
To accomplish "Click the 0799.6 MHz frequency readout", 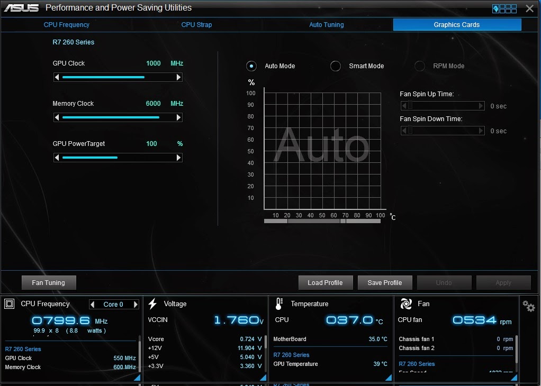I will pyautogui.click(x=70, y=321).
